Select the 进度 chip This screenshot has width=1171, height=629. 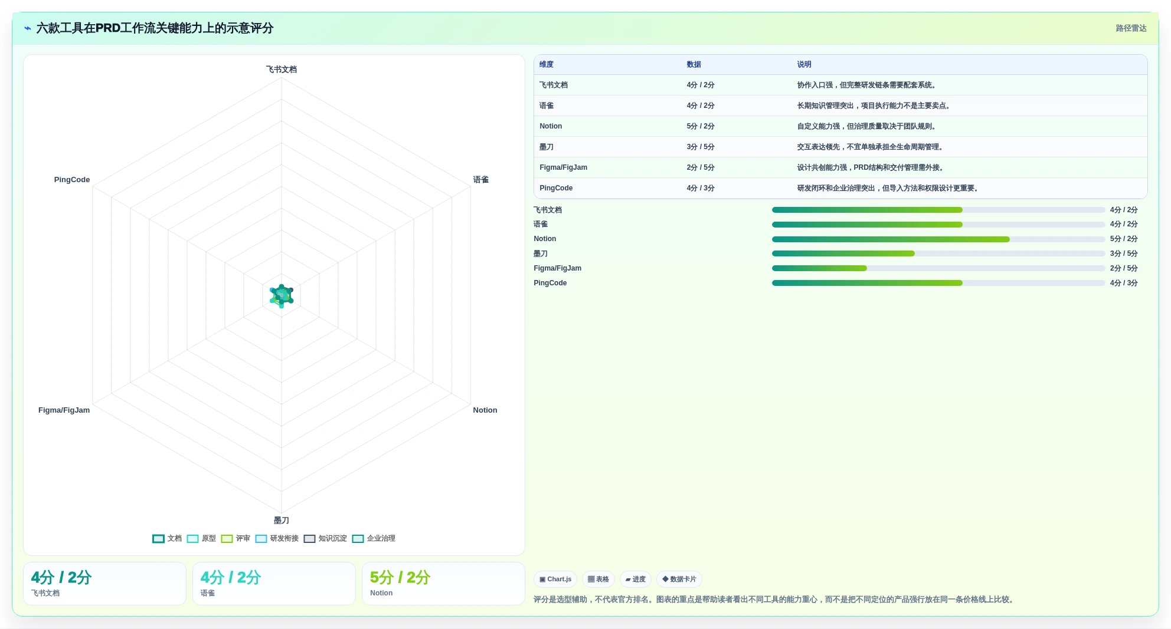636,579
